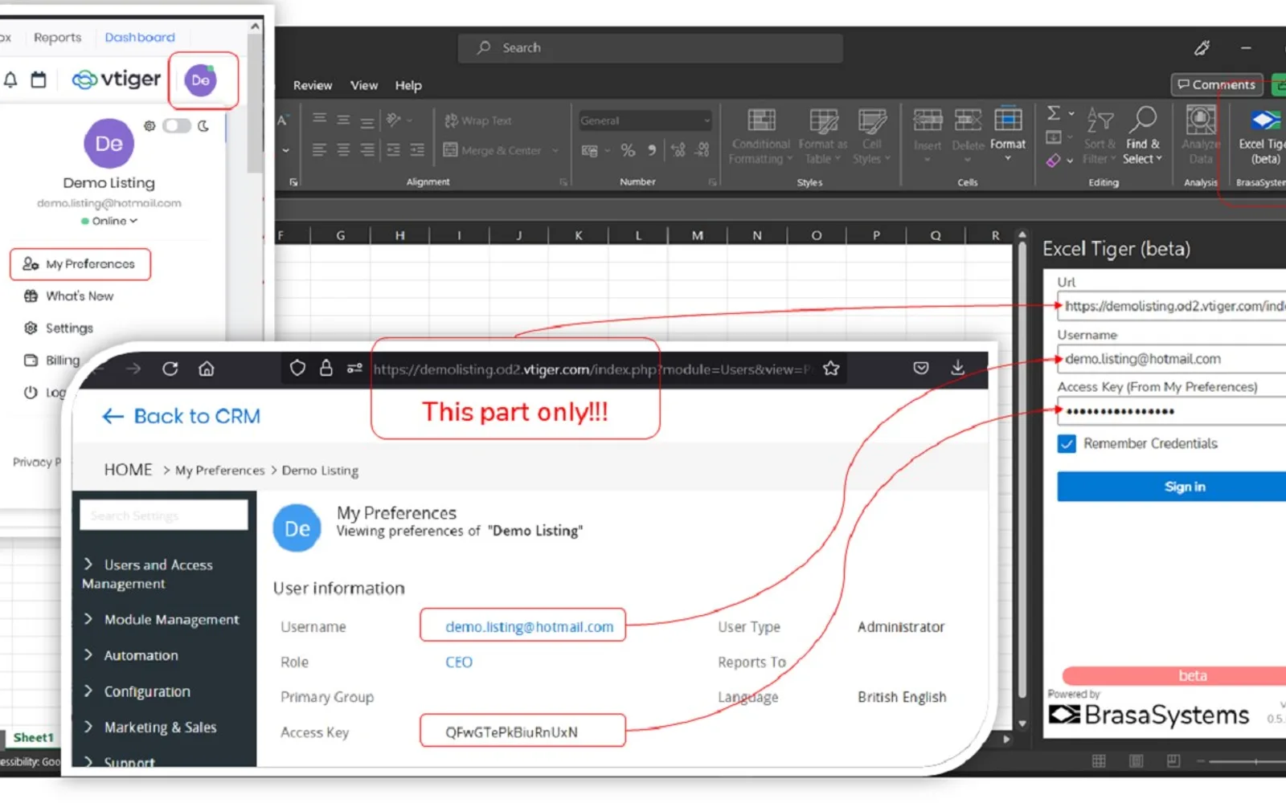Expand the Online status dropdown
The width and height of the screenshot is (1286, 803).
click(109, 221)
